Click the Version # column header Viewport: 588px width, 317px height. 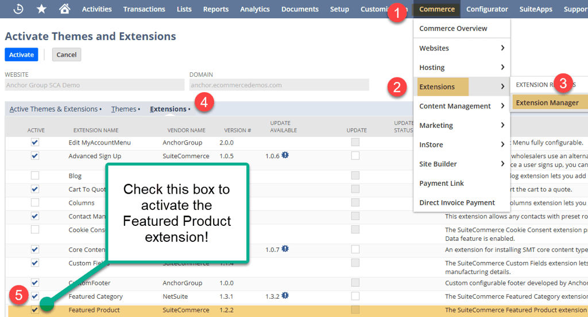(x=237, y=130)
